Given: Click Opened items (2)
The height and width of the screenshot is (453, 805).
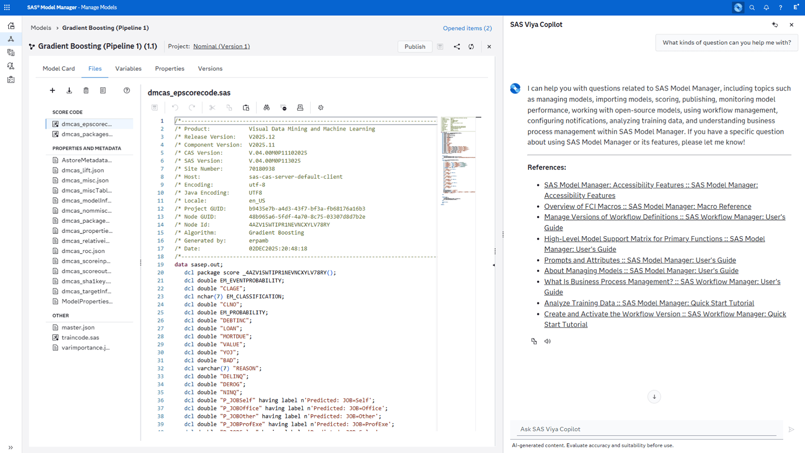Looking at the screenshot, I should point(467,28).
